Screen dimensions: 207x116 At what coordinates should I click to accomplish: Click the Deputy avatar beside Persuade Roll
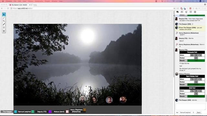[x=176, y=50]
